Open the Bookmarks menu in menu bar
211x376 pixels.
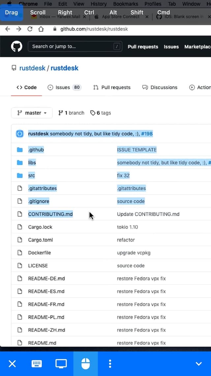[x=126, y=4]
